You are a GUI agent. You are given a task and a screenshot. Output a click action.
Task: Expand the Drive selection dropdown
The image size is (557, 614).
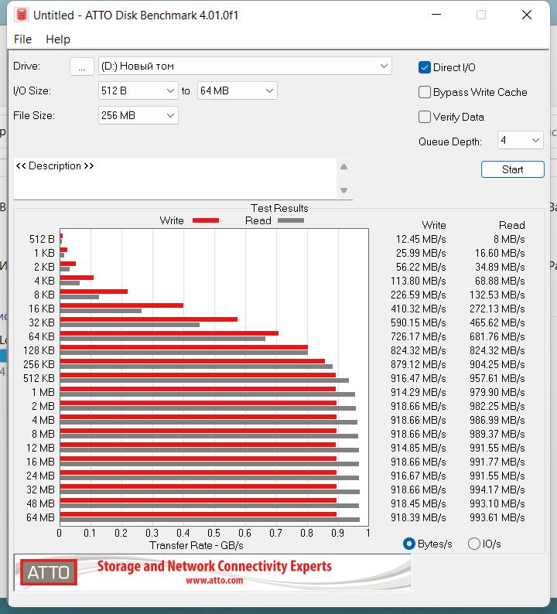click(244, 67)
